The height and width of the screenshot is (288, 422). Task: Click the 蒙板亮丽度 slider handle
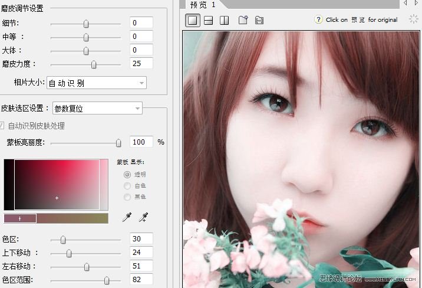coord(118,143)
